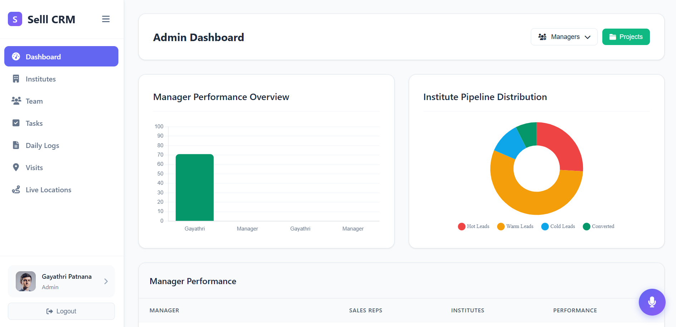The width and height of the screenshot is (676, 327).
Task: Click Gayathri's green bar in performance chart
Action: pos(195,188)
